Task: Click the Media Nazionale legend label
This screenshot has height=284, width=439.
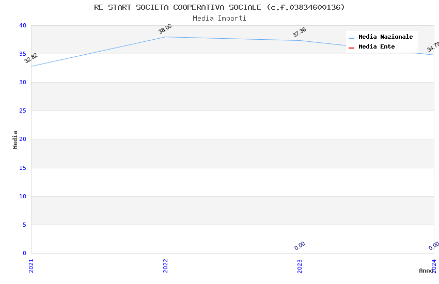Action: pyautogui.click(x=385, y=37)
